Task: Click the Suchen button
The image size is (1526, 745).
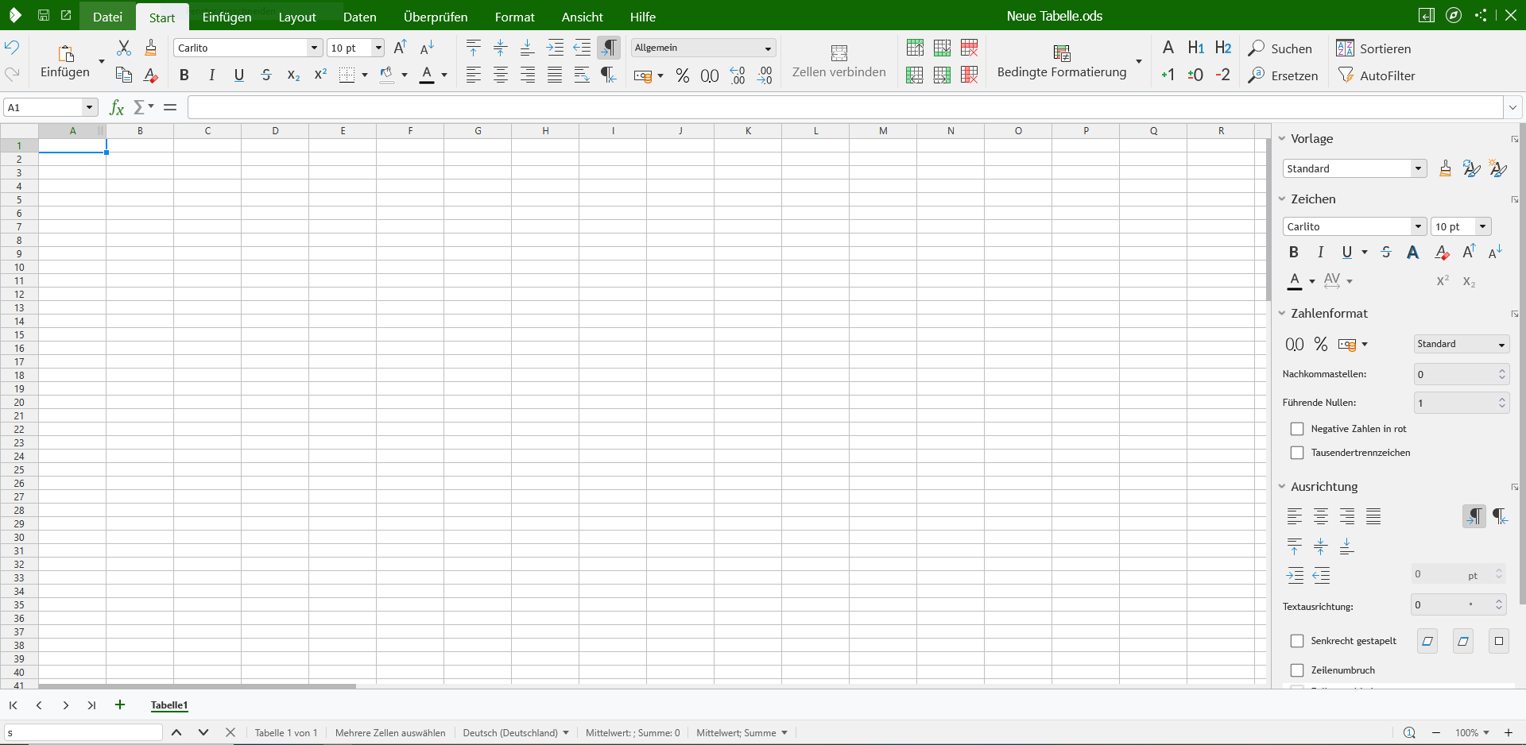Action: (x=1280, y=48)
